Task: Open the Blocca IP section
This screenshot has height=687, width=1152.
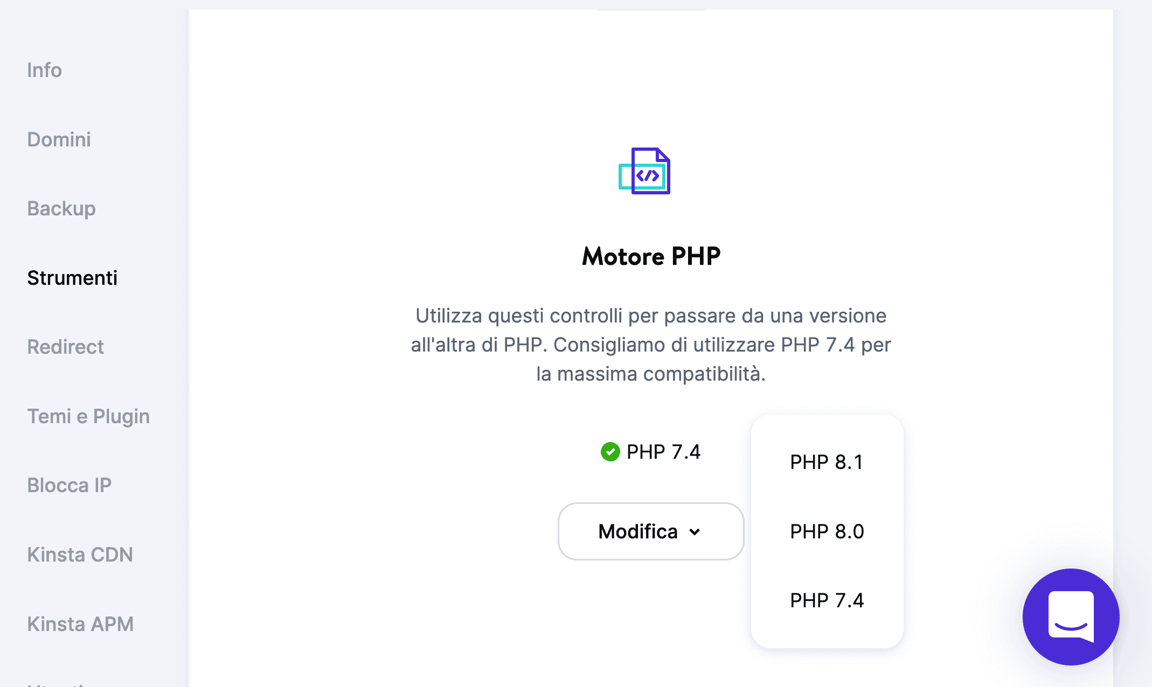Action: click(x=69, y=485)
